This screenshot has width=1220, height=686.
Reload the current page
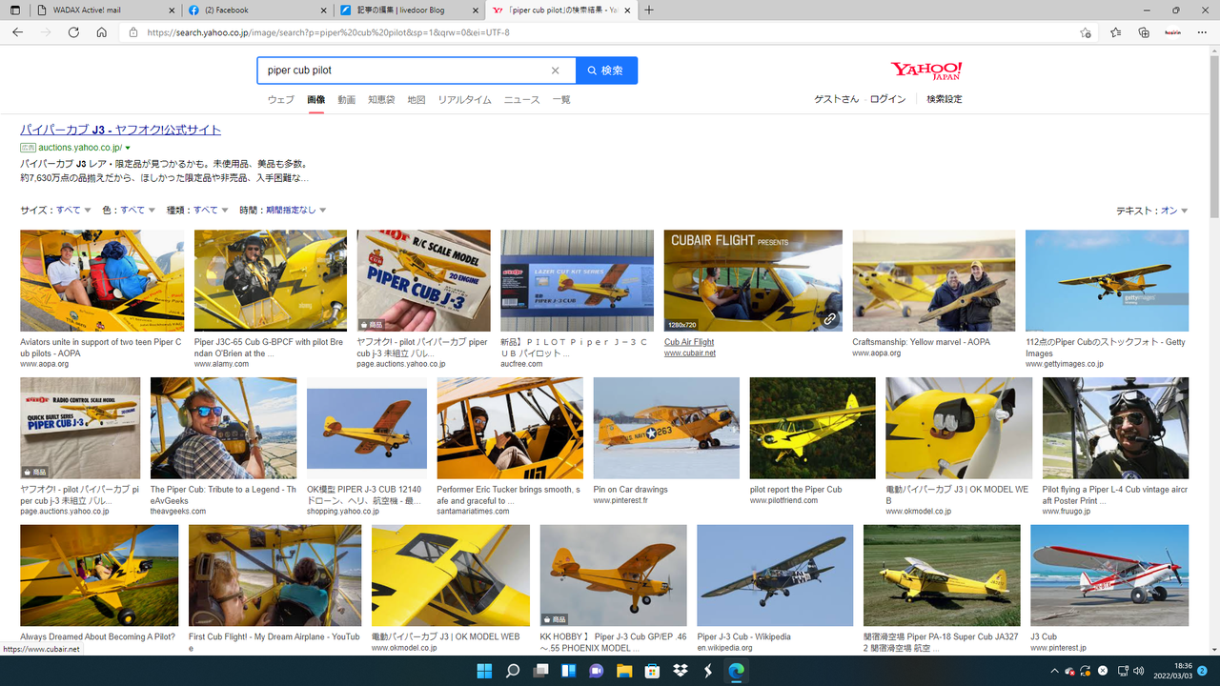coord(73,32)
